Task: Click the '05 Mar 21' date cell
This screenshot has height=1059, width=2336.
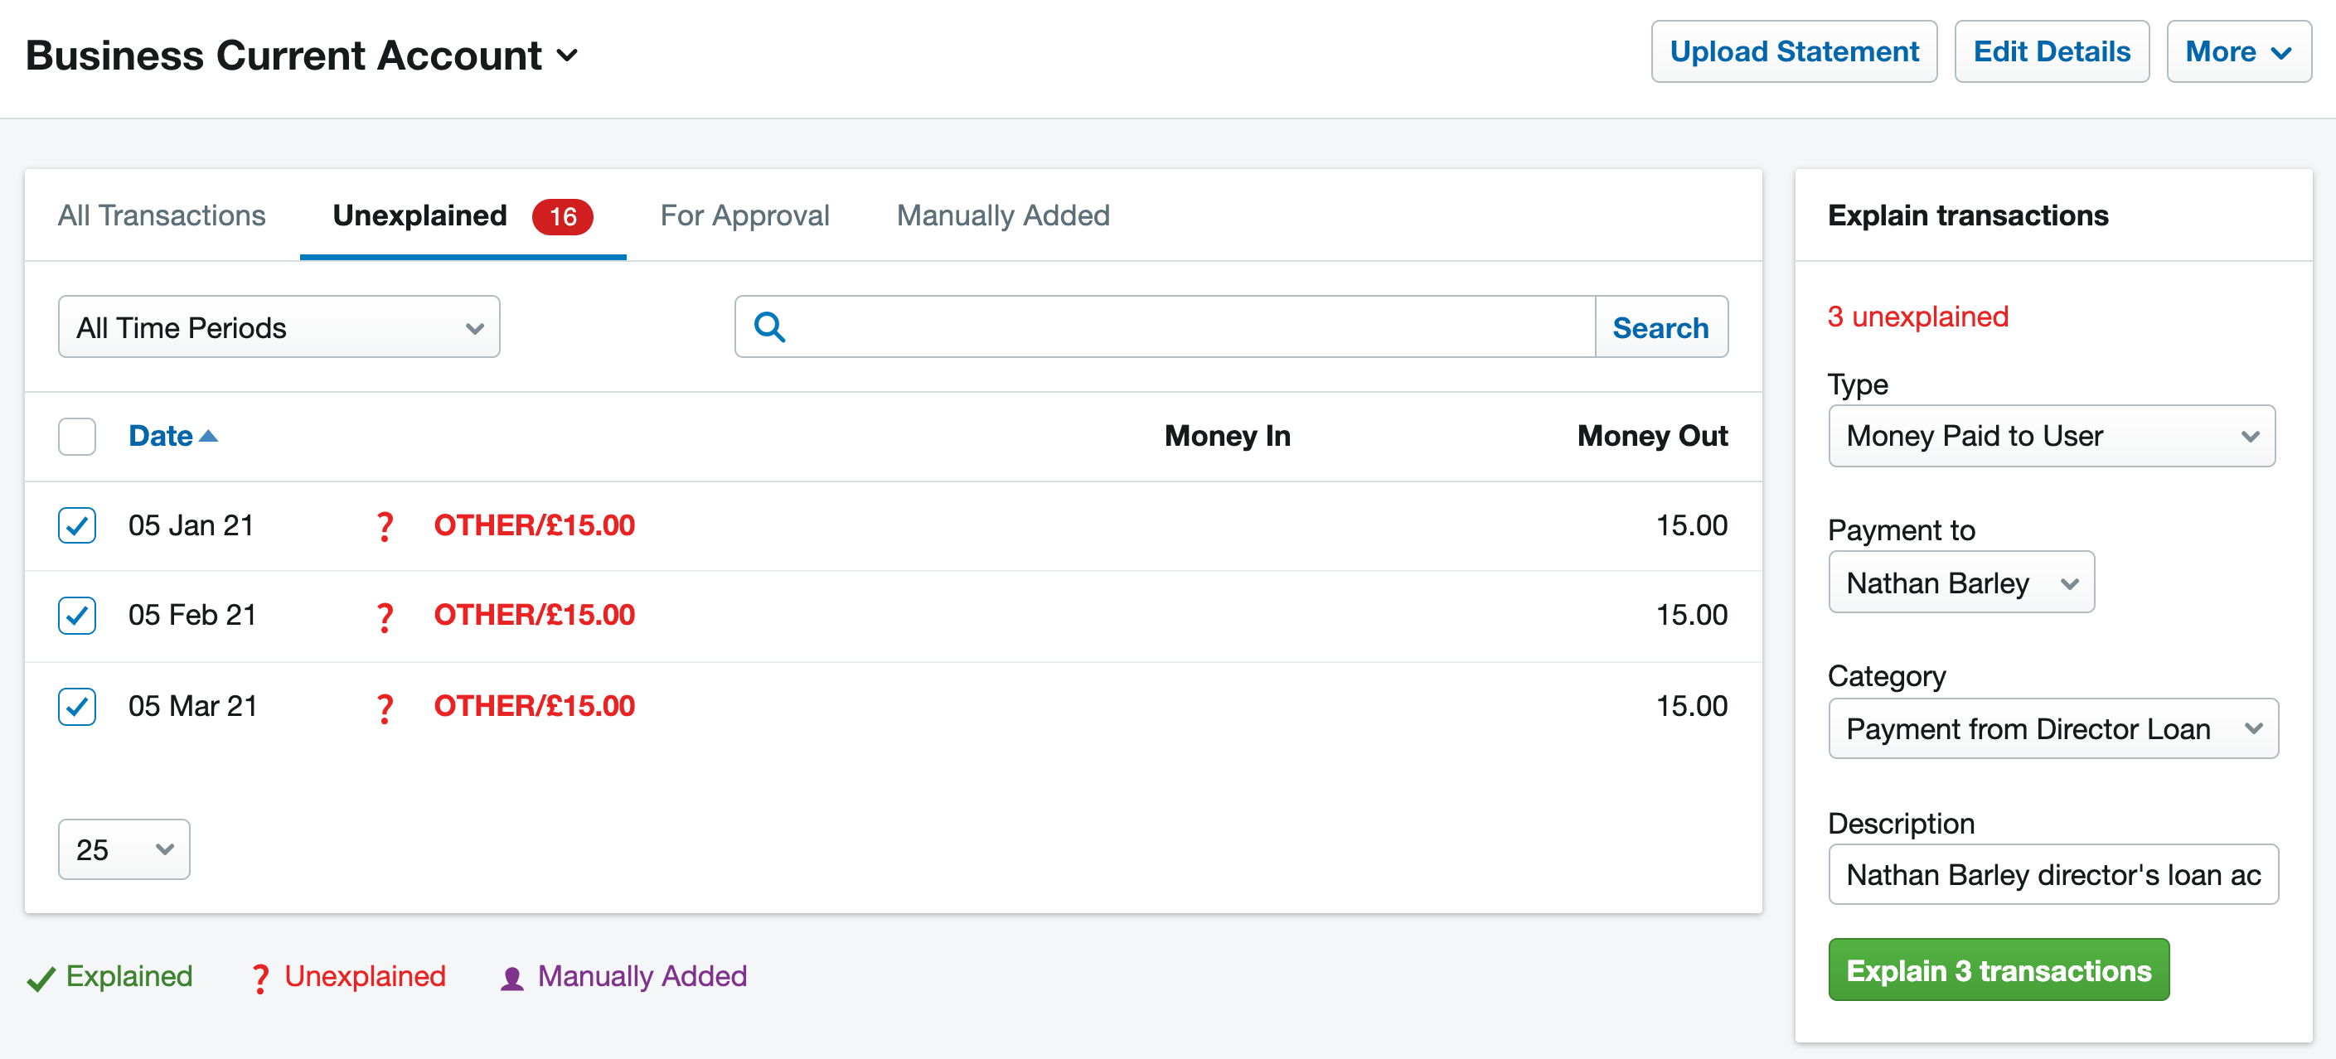Action: coord(193,706)
